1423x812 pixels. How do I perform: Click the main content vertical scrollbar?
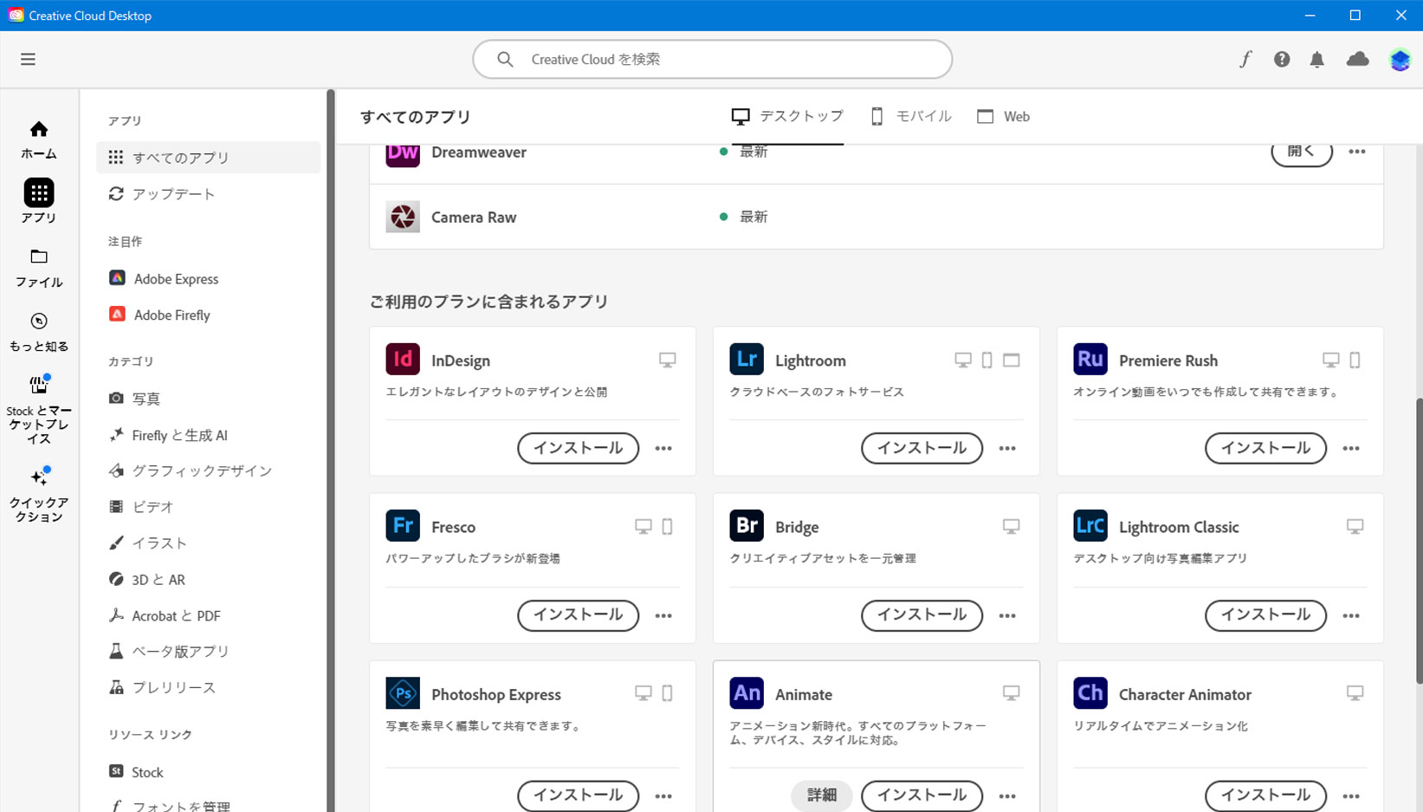(1419, 541)
